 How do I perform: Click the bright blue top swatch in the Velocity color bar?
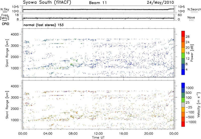pyautogui.click(x=183, y=85)
